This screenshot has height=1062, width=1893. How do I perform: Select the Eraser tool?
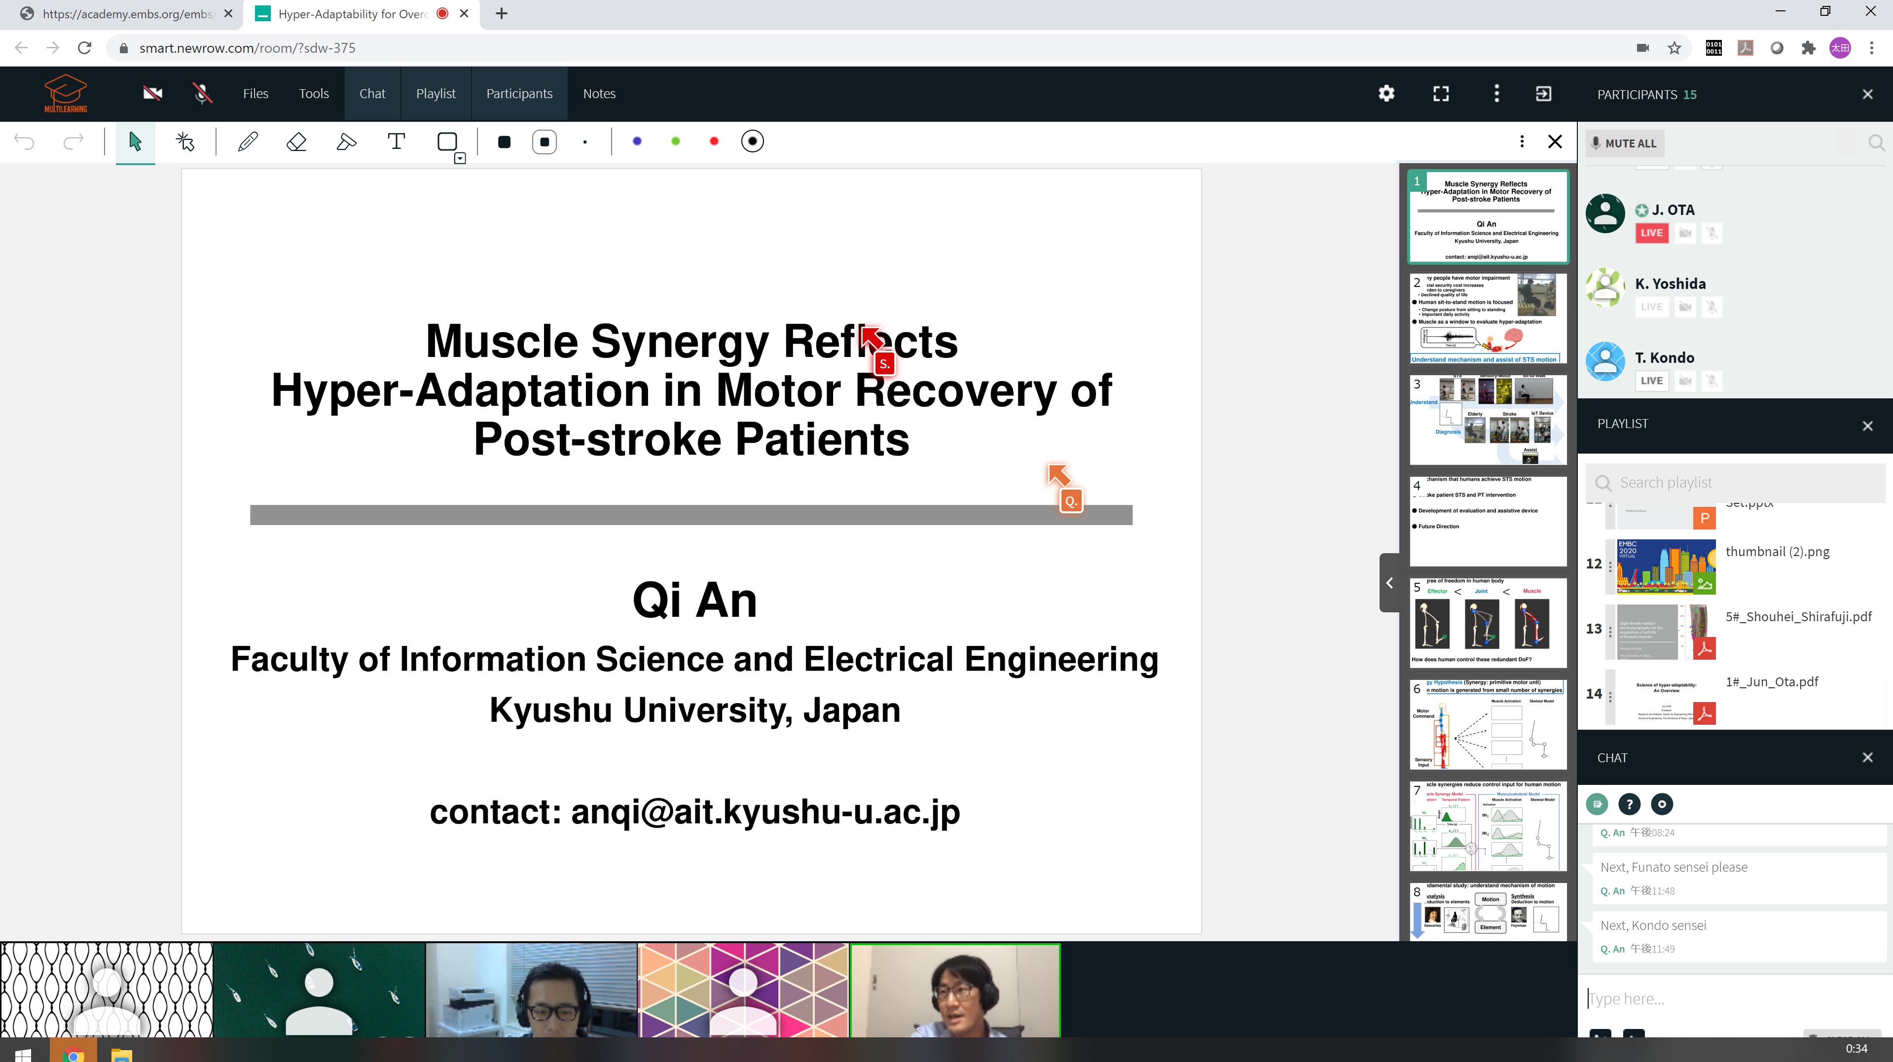tap(296, 141)
